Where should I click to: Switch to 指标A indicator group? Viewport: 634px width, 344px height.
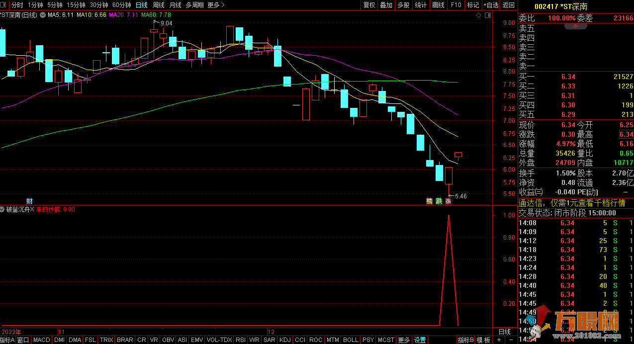(8, 340)
